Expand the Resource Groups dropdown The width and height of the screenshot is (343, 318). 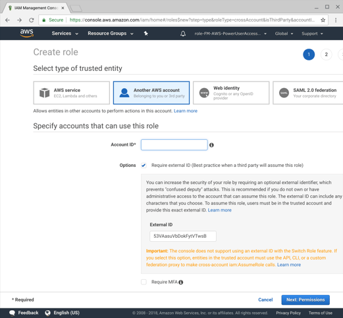(111, 34)
